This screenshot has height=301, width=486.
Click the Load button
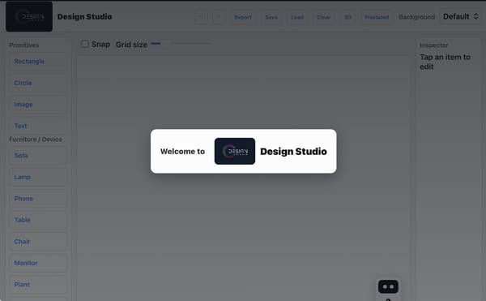click(297, 17)
